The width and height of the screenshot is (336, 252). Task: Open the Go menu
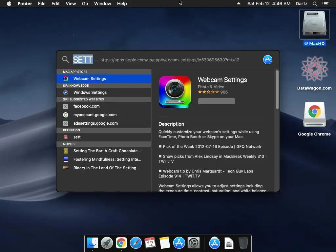(x=85, y=4)
